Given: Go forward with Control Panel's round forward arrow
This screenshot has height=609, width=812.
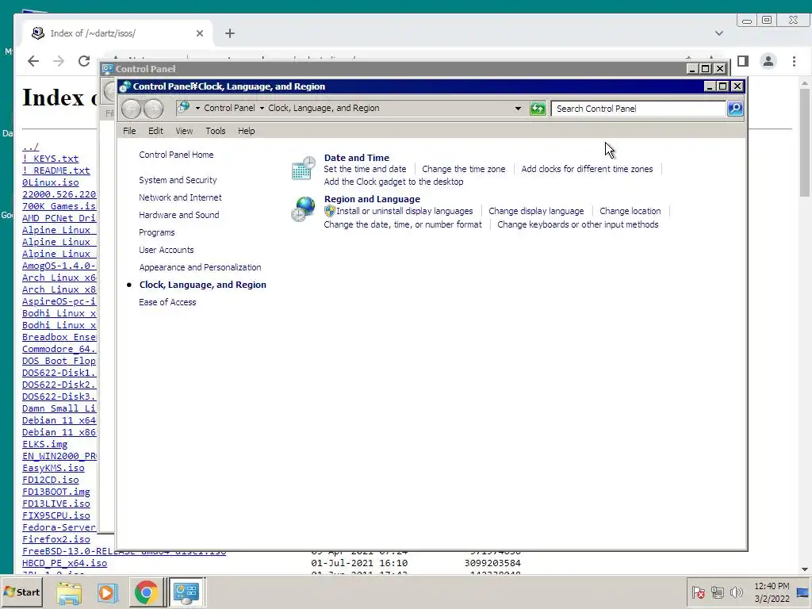Looking at the screenshot, I should tap(153, 109).
